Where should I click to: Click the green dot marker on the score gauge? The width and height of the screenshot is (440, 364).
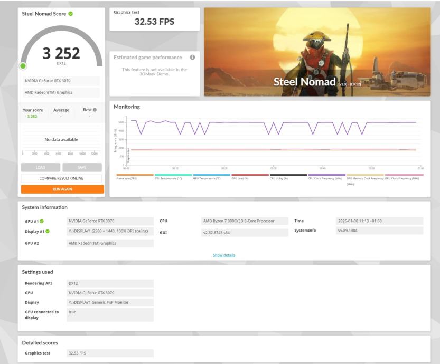point(23,66)
